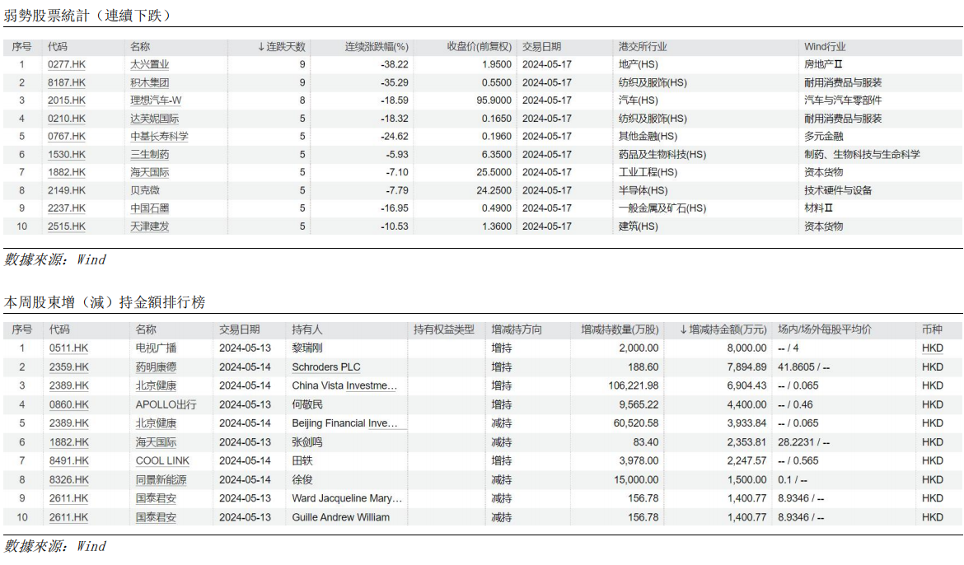The width and height of the screenshot is (964, 565).
Task: Select holder name 黎瑞刚
Action: (307, 348)
